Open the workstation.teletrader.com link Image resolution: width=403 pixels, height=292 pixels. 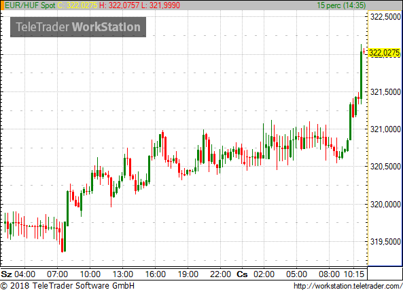pos(348,286)
